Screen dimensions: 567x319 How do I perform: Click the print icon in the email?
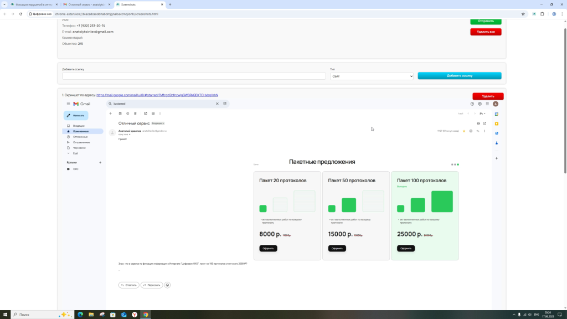478,124
